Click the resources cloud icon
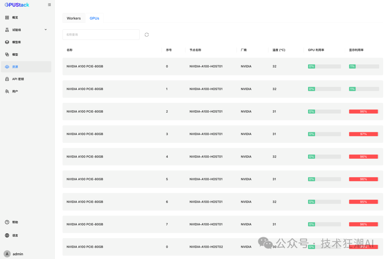386x259 pixels. tap(7, 67)
